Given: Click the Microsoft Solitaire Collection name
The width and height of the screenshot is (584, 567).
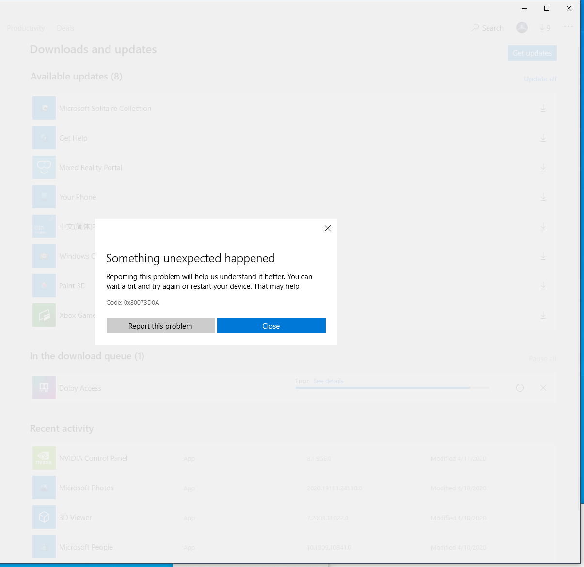Looking at the screenshot, I should [105, 109].
